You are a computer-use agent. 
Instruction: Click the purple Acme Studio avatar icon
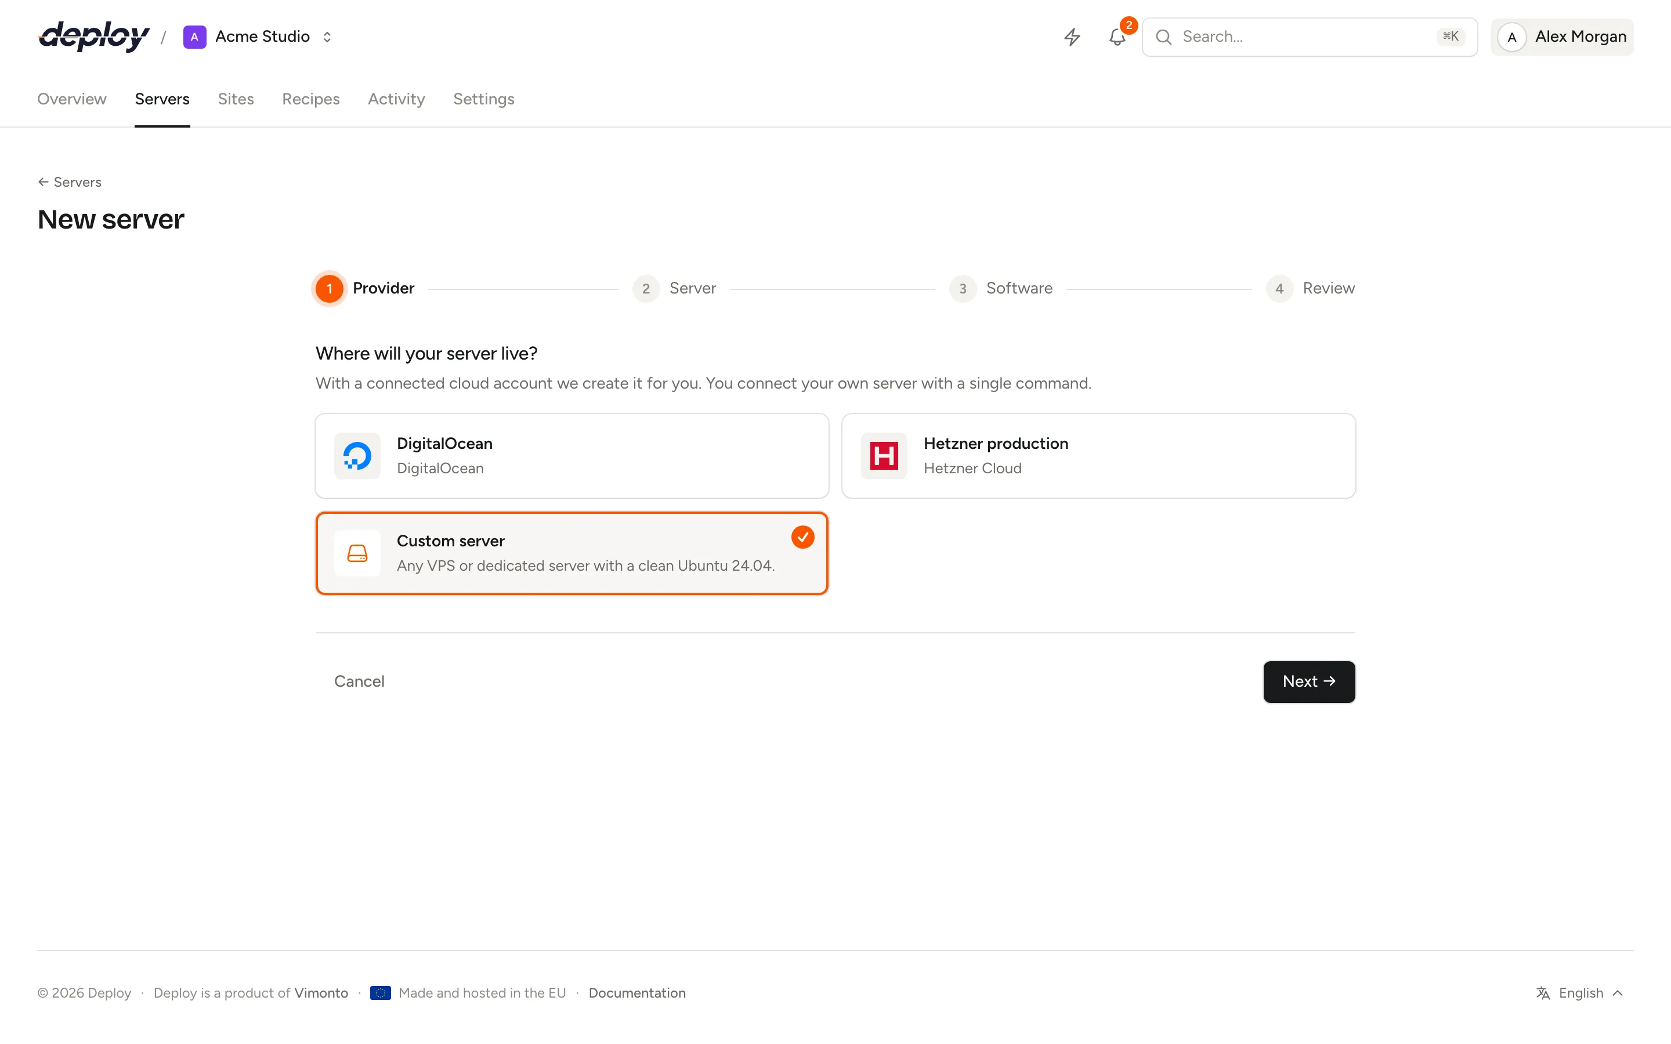(x=195, y=37)
